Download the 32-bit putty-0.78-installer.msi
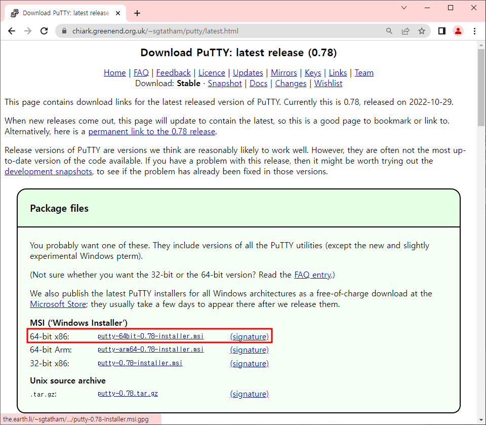486x425 pixels. 140,363
